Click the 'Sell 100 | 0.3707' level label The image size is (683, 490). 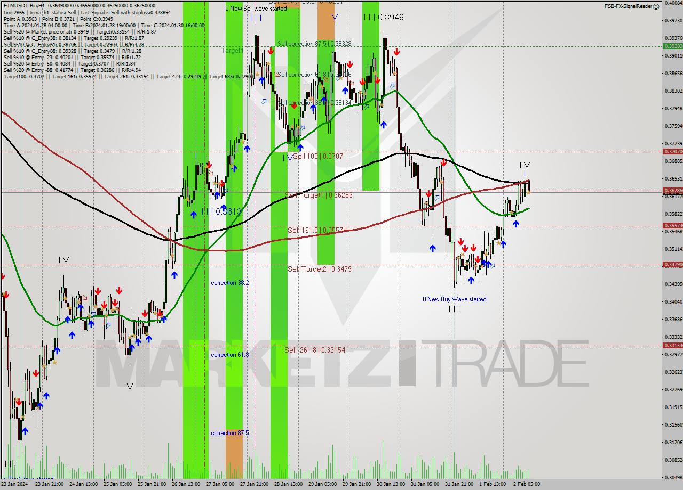(x=318, y=156)
